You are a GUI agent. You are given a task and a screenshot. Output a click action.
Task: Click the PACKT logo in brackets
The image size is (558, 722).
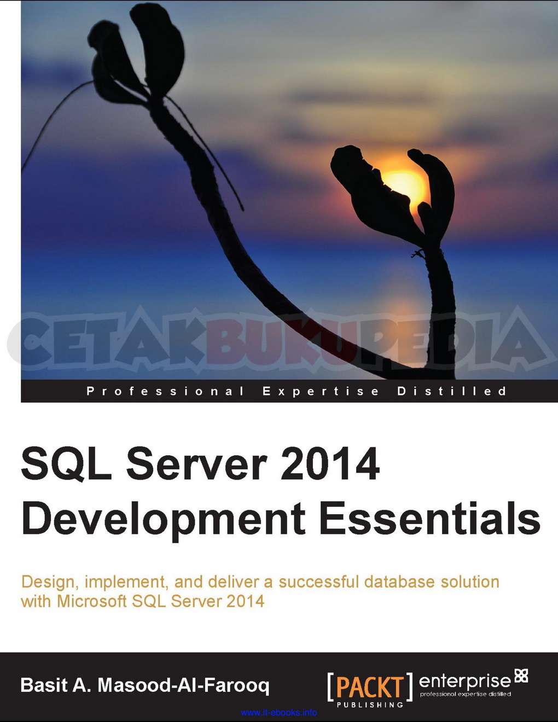370,687
